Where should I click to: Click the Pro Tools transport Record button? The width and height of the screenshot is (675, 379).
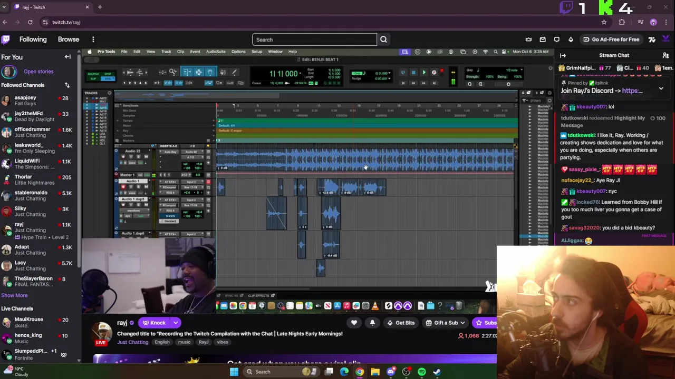click(x=434, y=73)
